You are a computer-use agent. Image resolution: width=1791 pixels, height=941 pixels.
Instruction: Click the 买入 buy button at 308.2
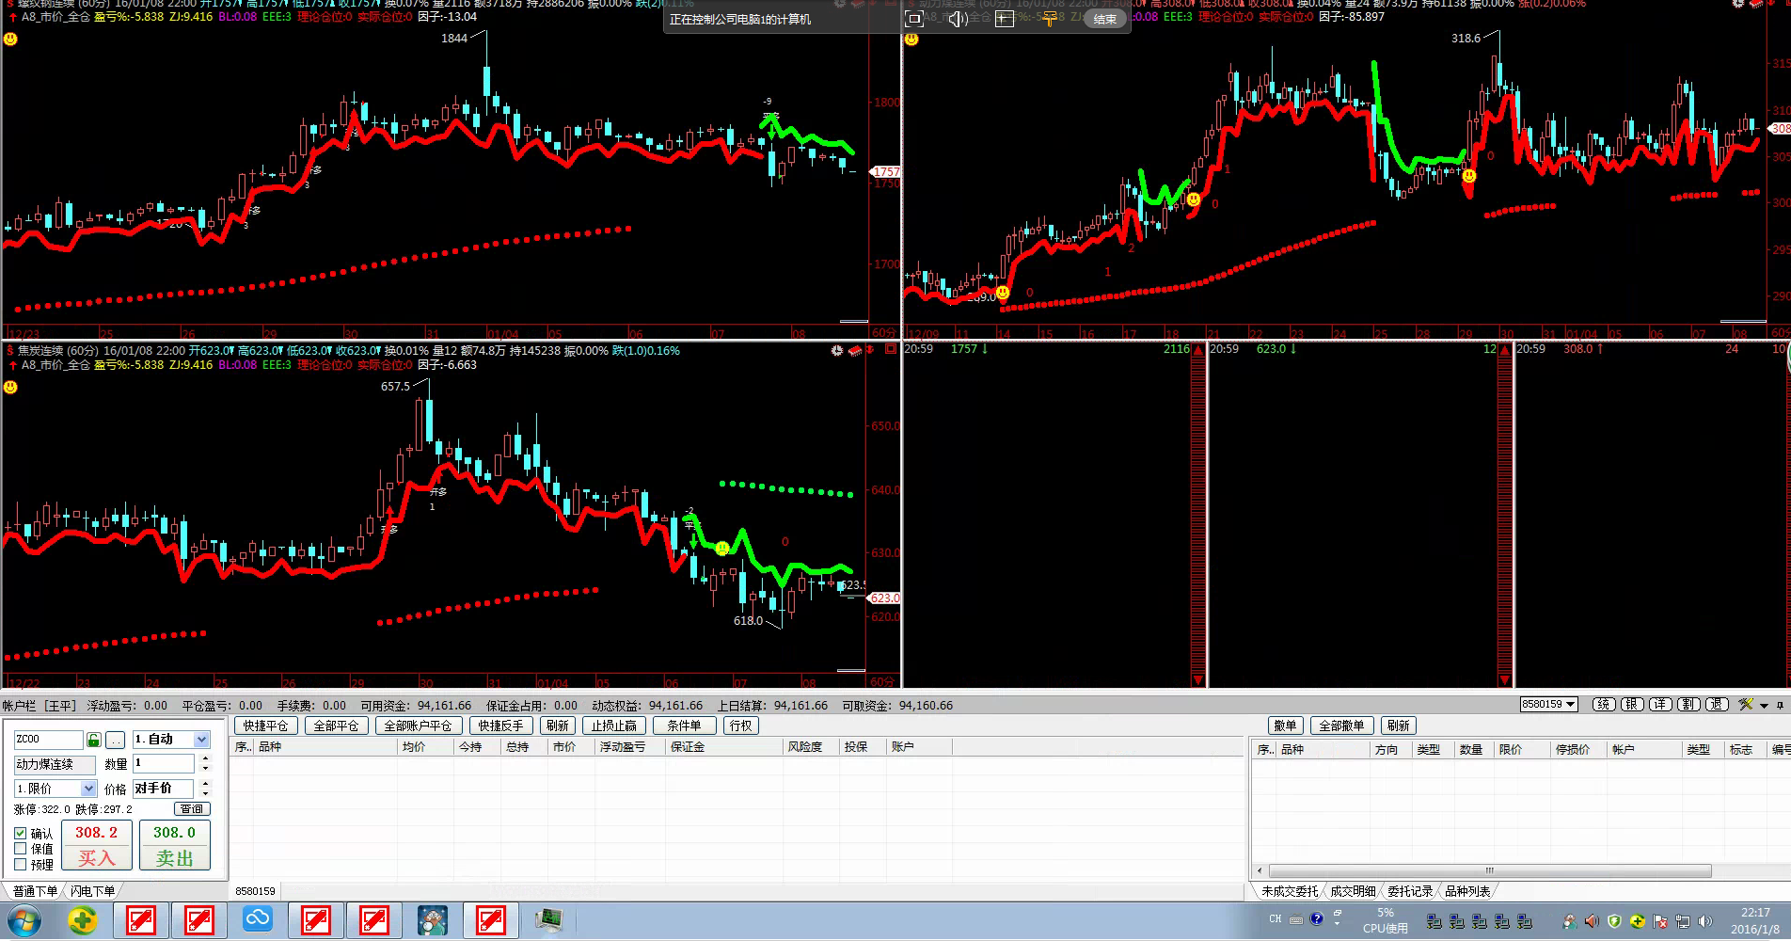pos(97,846)
